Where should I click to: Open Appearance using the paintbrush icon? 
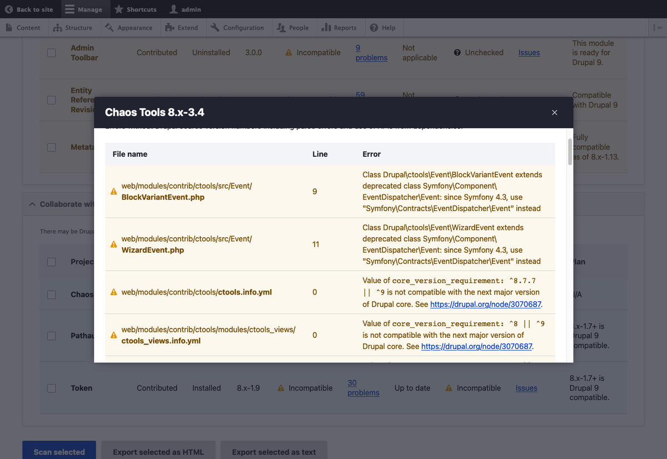tap(110, 27)
